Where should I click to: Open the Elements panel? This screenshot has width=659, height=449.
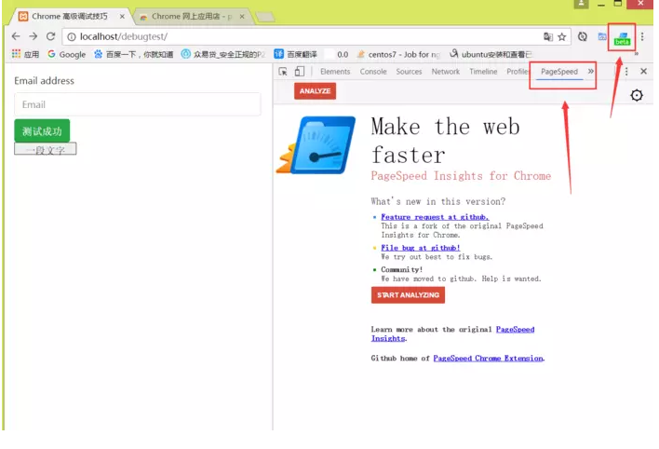point(335,72)
